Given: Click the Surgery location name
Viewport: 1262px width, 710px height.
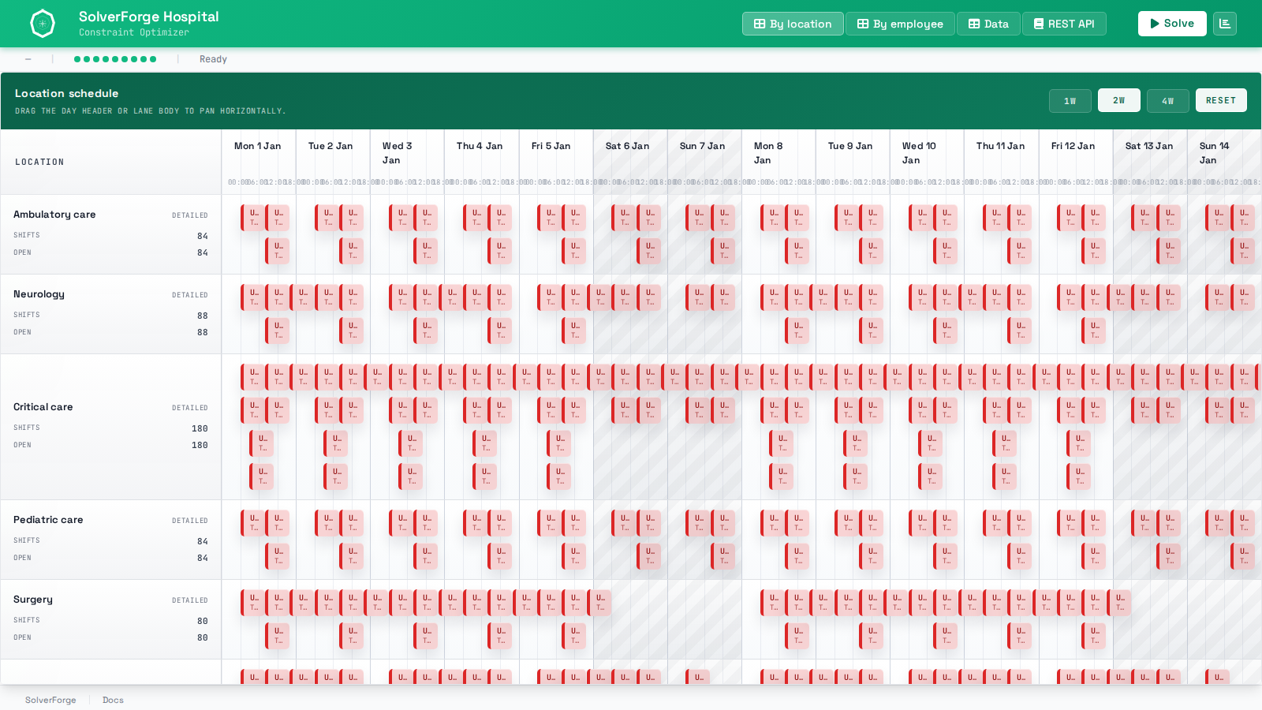Looking at the screenshot, I should pyautogui.click(x=33, y=600).
